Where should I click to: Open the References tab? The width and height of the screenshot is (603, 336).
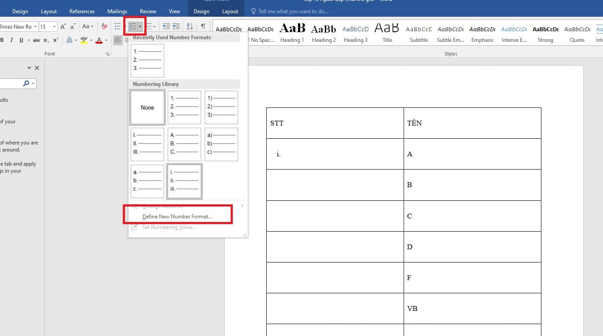tap(82, 11)
